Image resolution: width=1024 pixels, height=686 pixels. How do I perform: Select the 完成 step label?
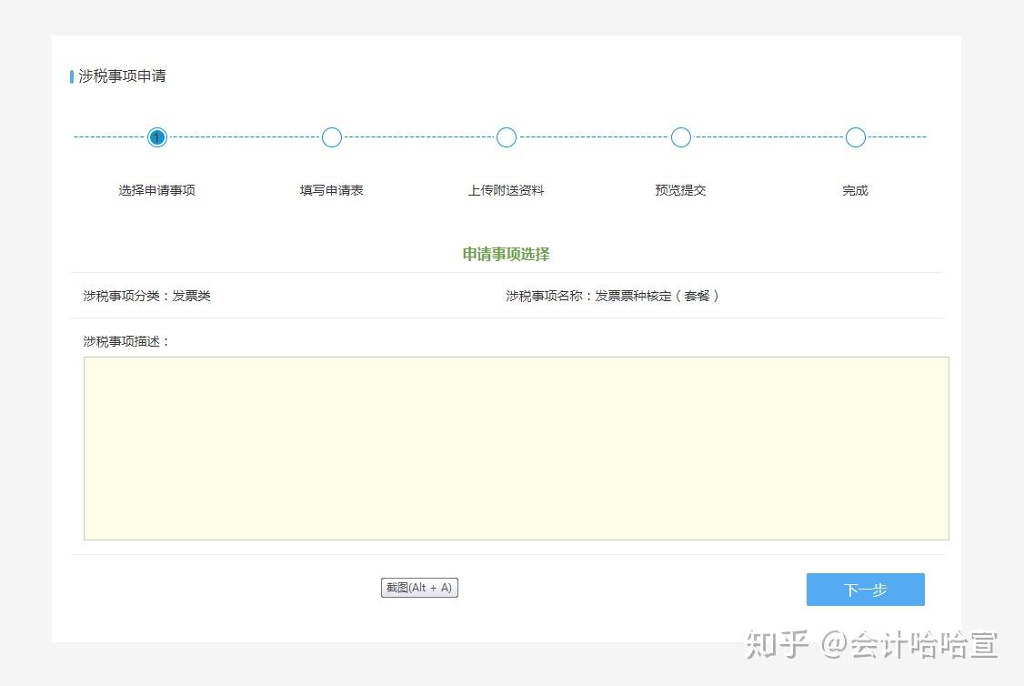point(855,190)
